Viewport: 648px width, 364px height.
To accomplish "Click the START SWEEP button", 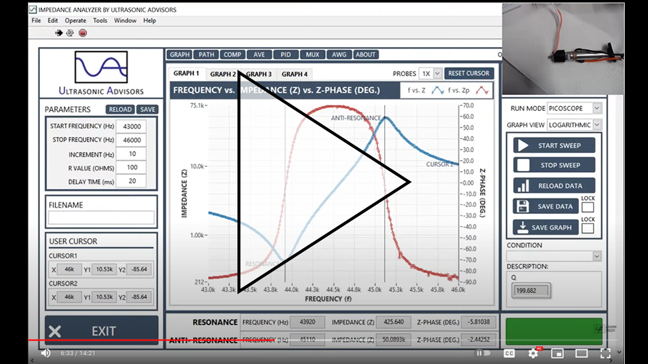I will [x=554, y=146].
